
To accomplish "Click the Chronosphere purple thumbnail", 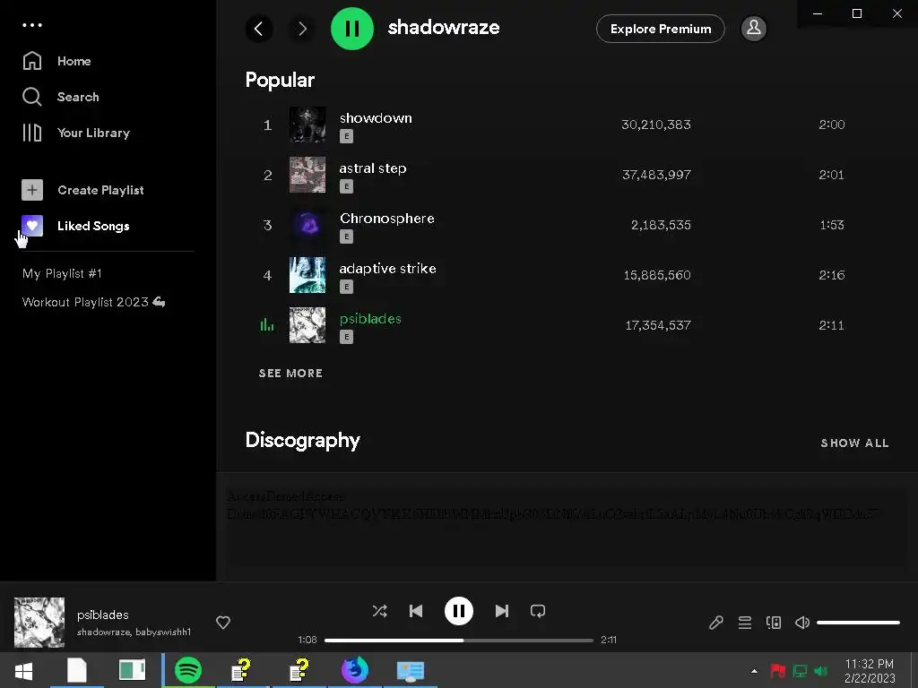I will click(x=307, y=225).
